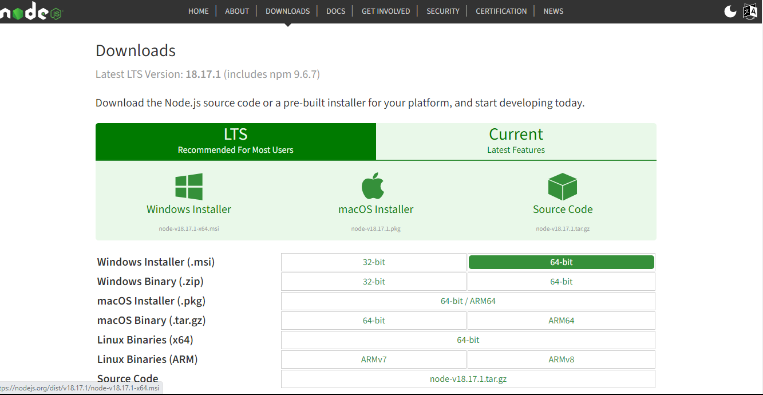Download macOS Installer 64-bit / ARM64
Viewport: 763px width, 395px height.
pyautogui.click(x=468, y=301)
